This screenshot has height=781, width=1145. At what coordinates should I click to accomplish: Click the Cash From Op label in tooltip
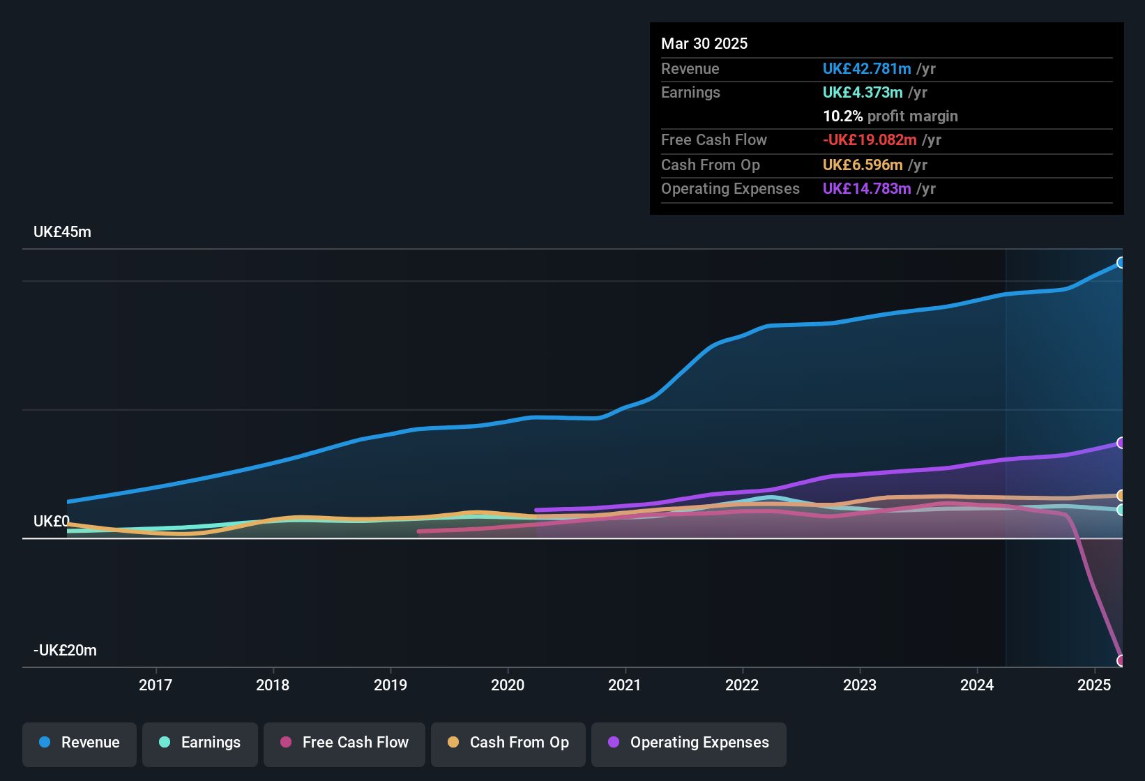(x=711, y=165)
